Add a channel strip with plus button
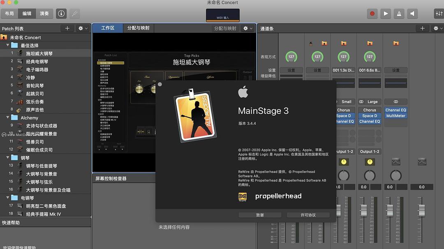This screenshot has width=444, height=249. point(422,28)
